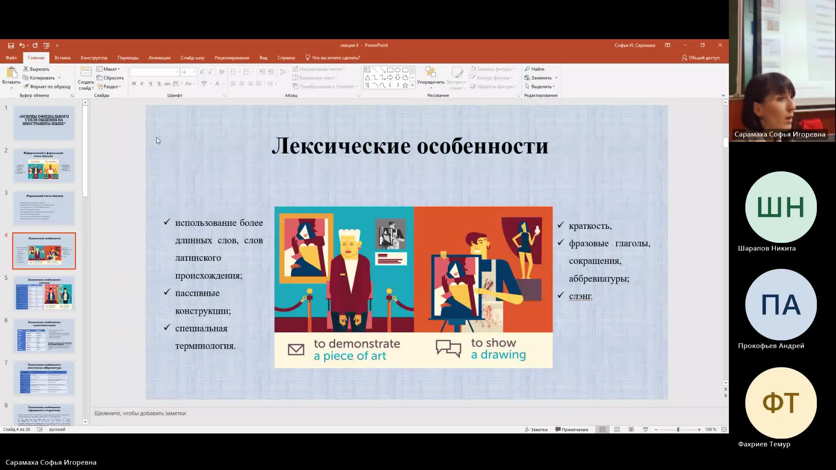
Task: Open the Раздел section dropdown
Action: tap(109, 86)
